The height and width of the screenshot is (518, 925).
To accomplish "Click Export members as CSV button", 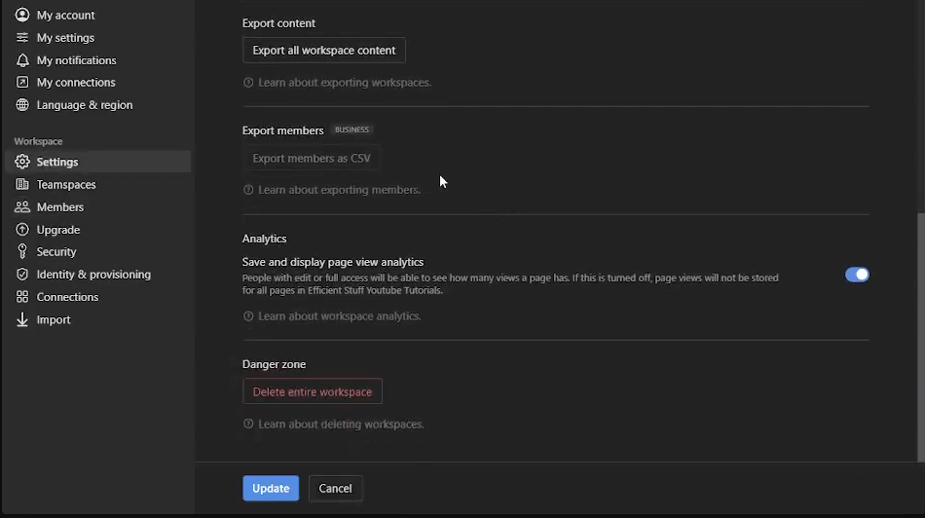I will (x=312, y=158).
